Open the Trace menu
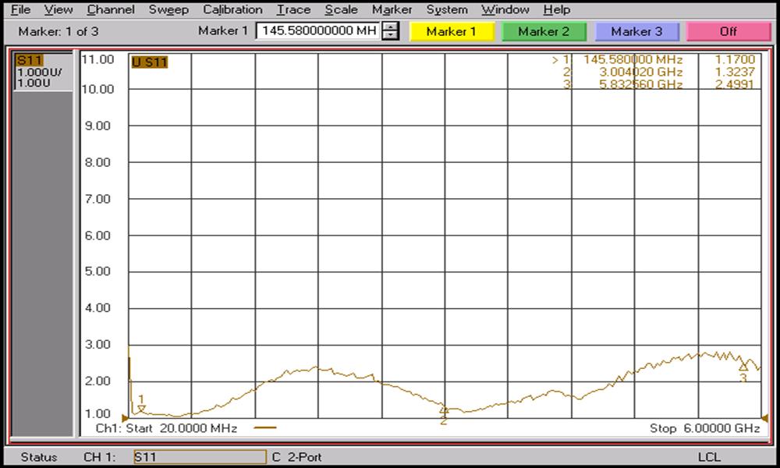This screenshot has height=468, width=780. coord(293,9)
